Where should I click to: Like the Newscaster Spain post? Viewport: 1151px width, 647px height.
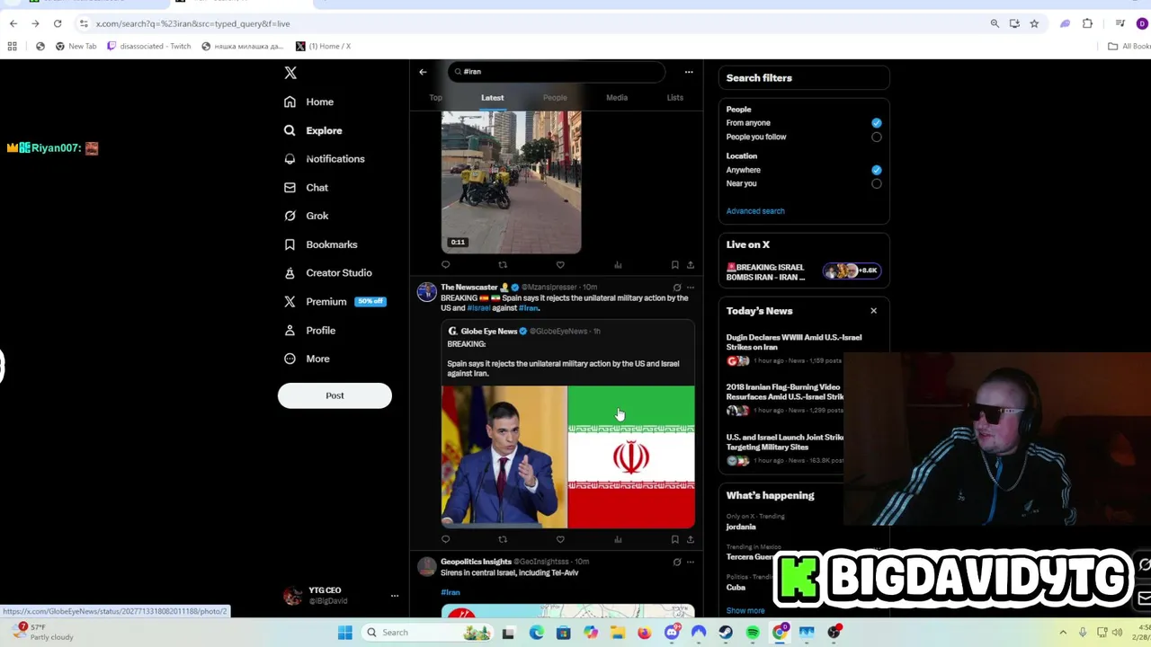point(560,539)
